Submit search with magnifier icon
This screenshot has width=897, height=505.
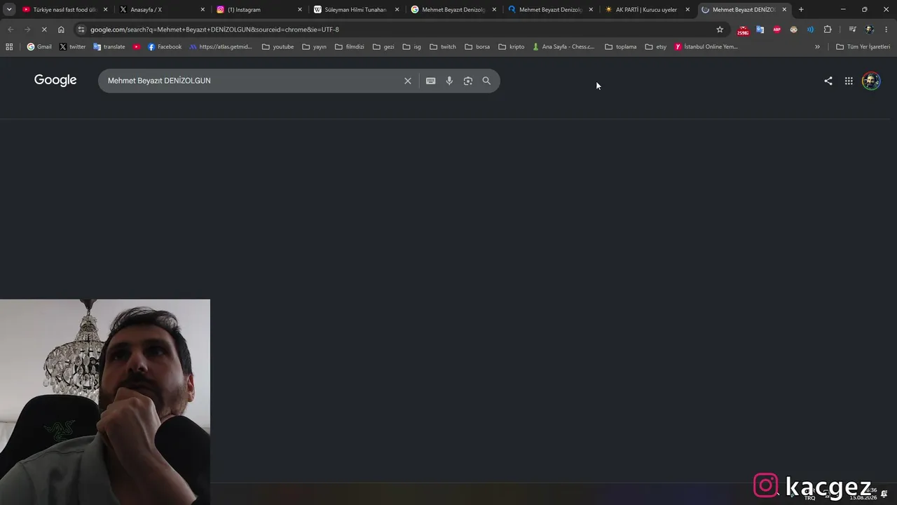point(486,81)
